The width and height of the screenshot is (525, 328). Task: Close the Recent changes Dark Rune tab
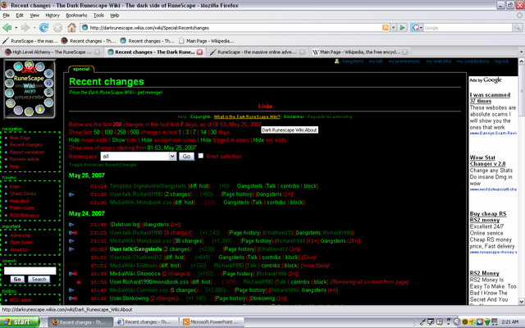[x=200, y=52]
